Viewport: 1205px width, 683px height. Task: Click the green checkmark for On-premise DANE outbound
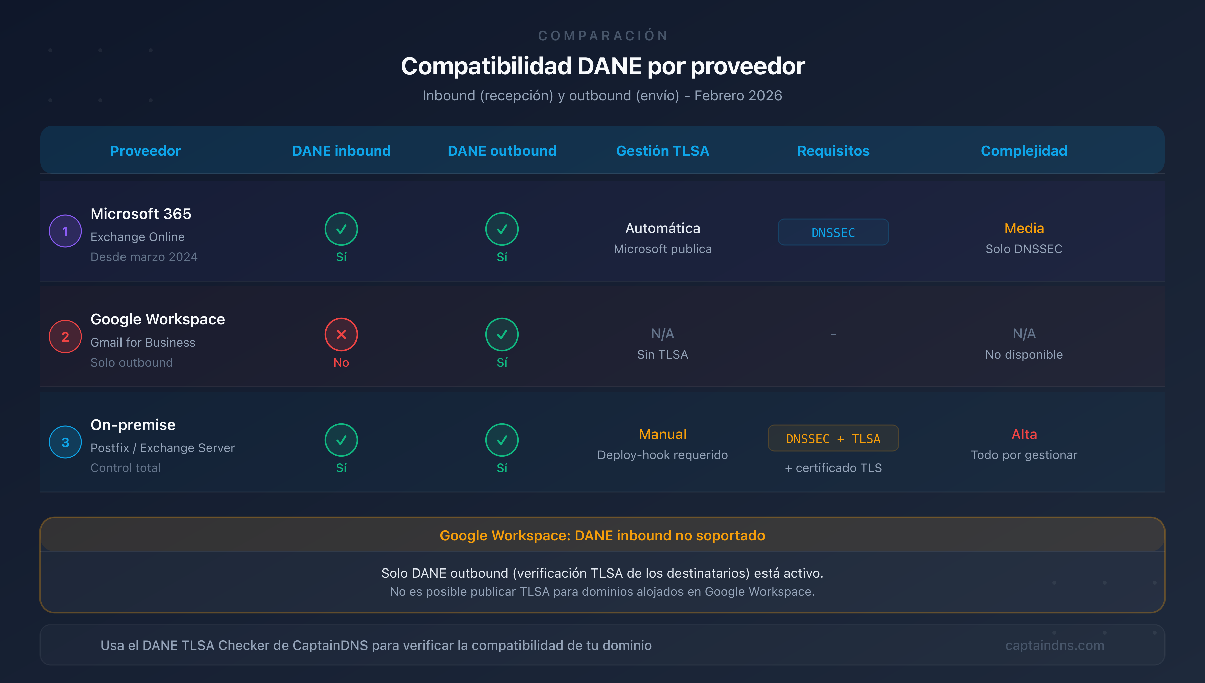coord(502,441)
